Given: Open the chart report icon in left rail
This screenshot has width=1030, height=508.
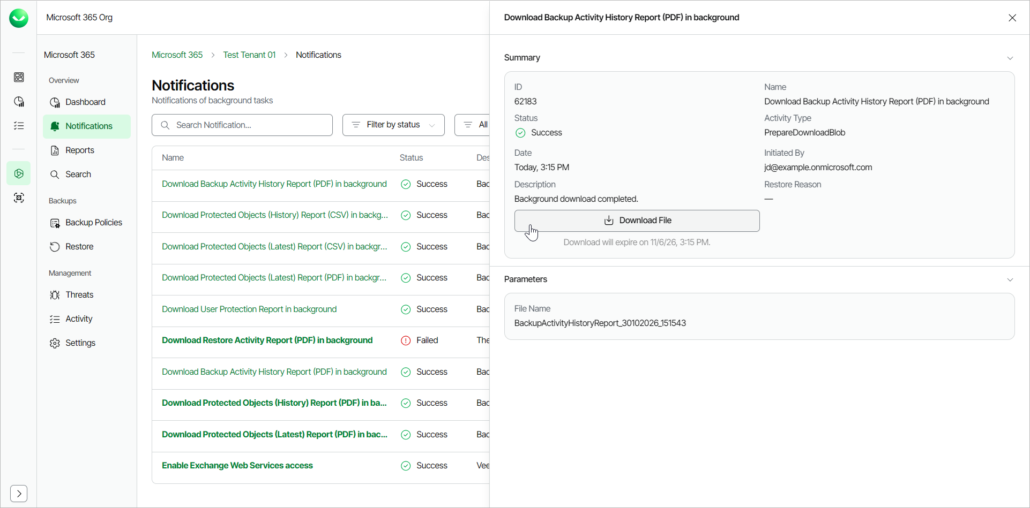Looking at the screenshot, I should click(x=19, y=102).
